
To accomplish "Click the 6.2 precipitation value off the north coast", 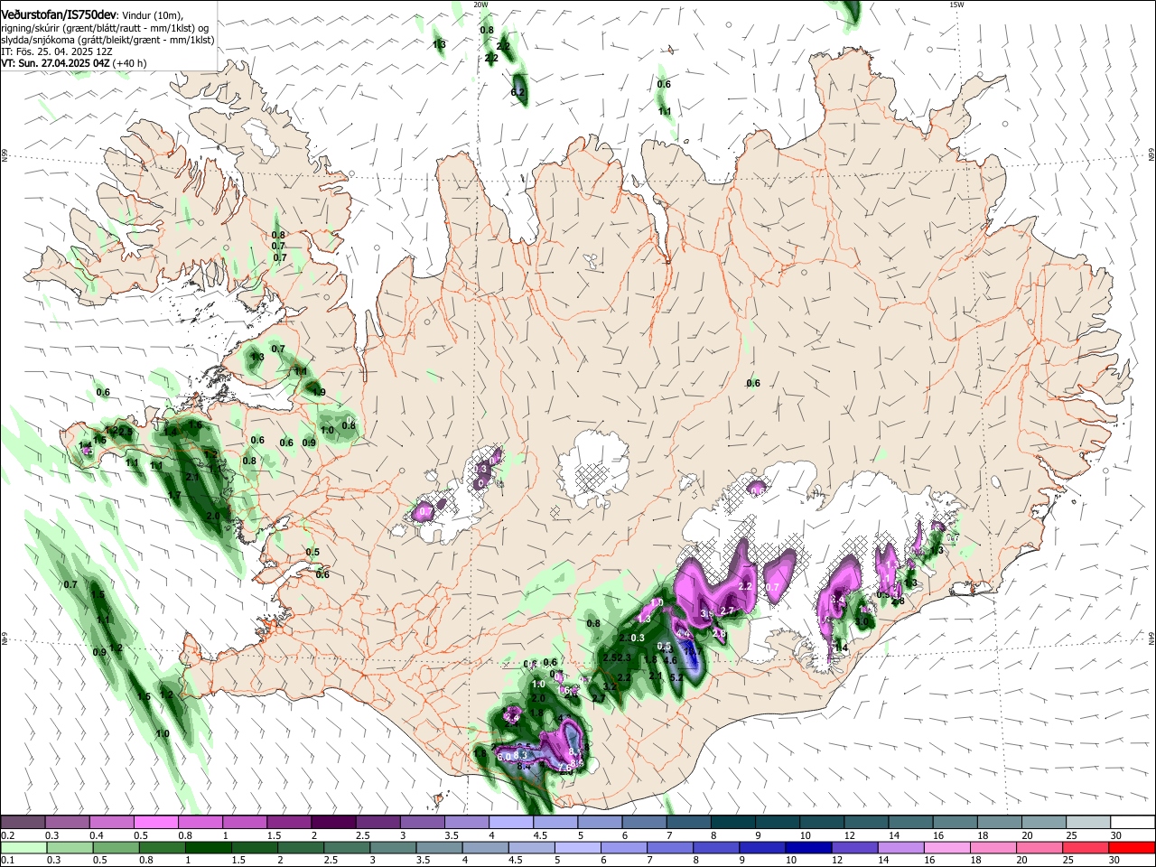I will click(x=517, y=92).
